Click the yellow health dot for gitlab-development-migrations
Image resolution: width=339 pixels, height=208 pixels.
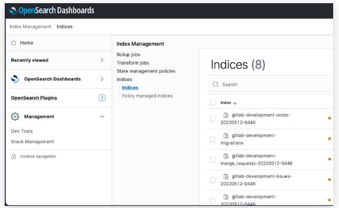(329, 139)
